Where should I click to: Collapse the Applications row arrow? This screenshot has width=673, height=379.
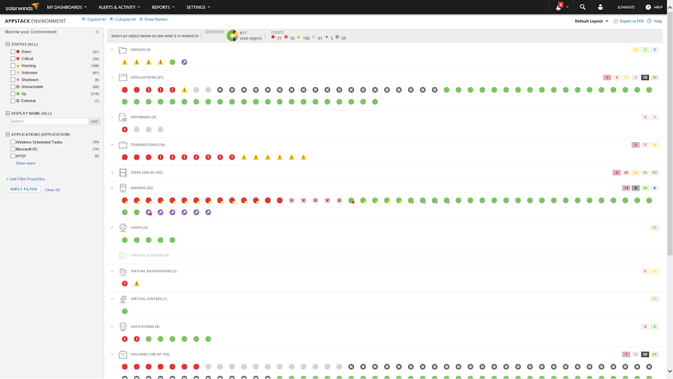[112, 78]
